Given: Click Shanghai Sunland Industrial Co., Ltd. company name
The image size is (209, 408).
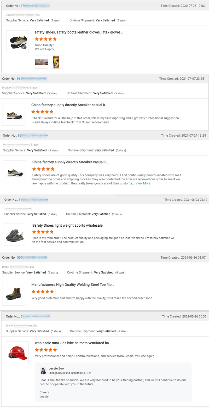Looking at the screenshot, I should click(70, 373).
